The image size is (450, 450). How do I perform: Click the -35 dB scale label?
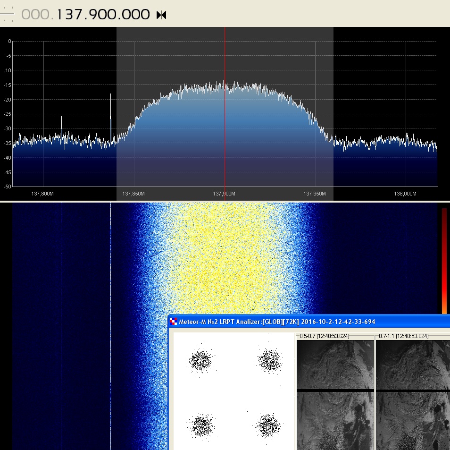point(7,143)
